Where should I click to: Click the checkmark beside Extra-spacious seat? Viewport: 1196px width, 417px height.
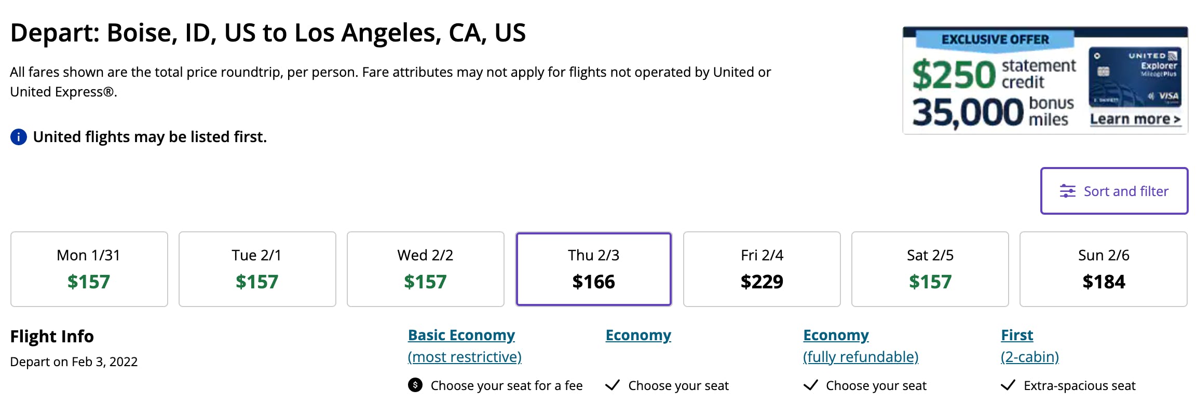(x=1008, y=385)
